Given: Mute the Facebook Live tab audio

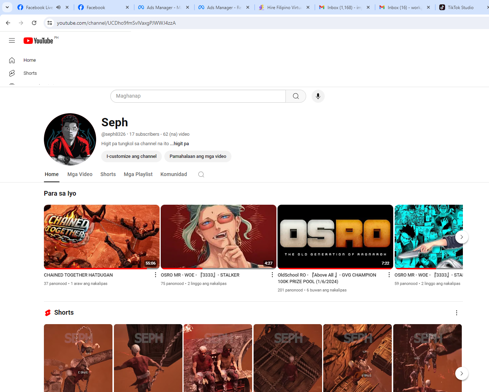Looking at the screenshot, I should click(58, 7).
